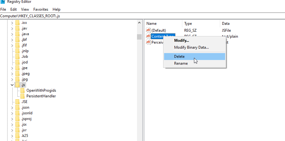Click the tree scrollbar up arrow
Image resolution: width=285 pixels, height=141 pixels.
click(x=140, y=23)
